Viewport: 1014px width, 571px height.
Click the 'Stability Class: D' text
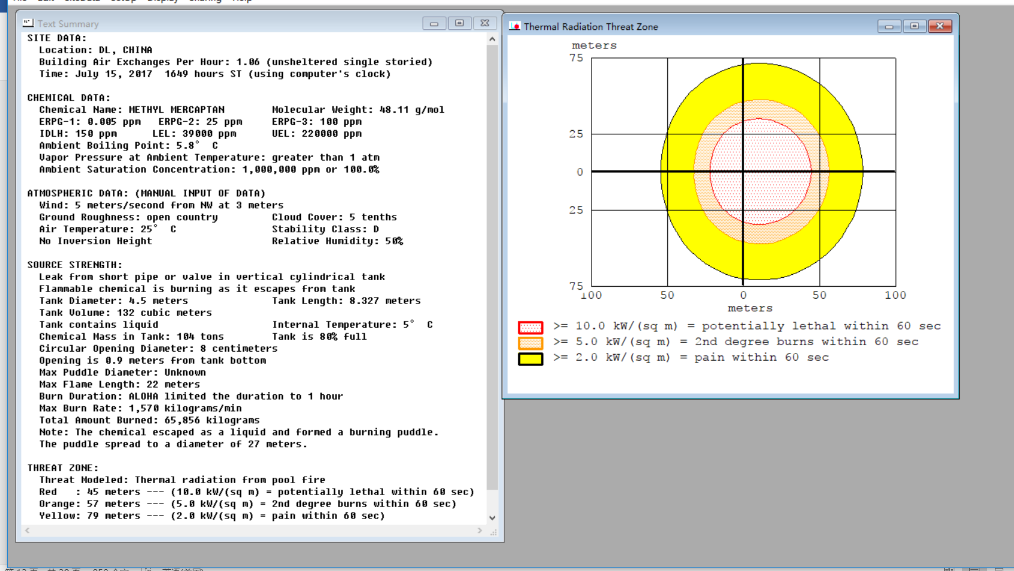pyautogui.click(x=325, y=229)
